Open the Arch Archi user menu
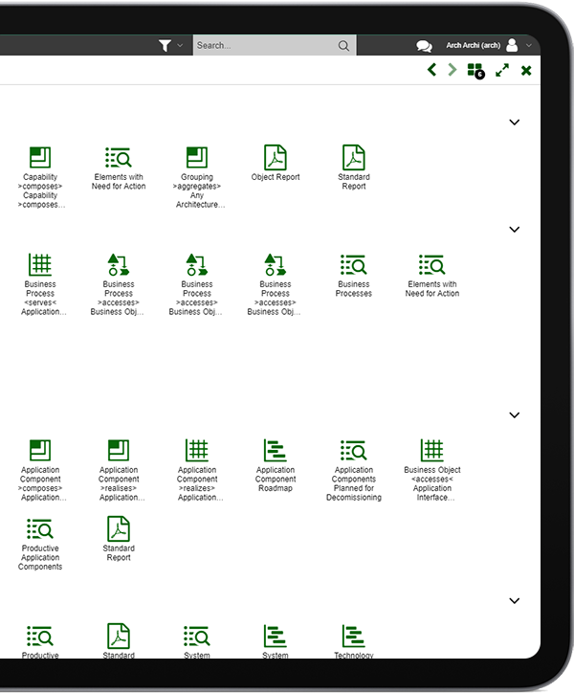 [x=488, y=45]
